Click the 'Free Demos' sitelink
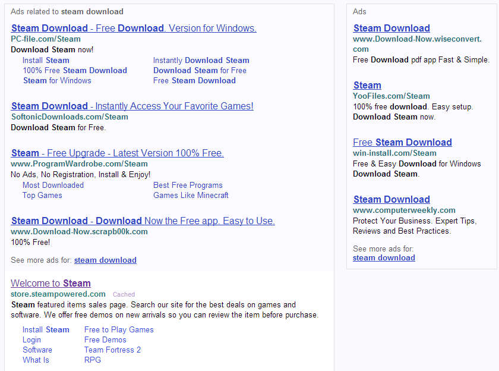 pos(105,340)
